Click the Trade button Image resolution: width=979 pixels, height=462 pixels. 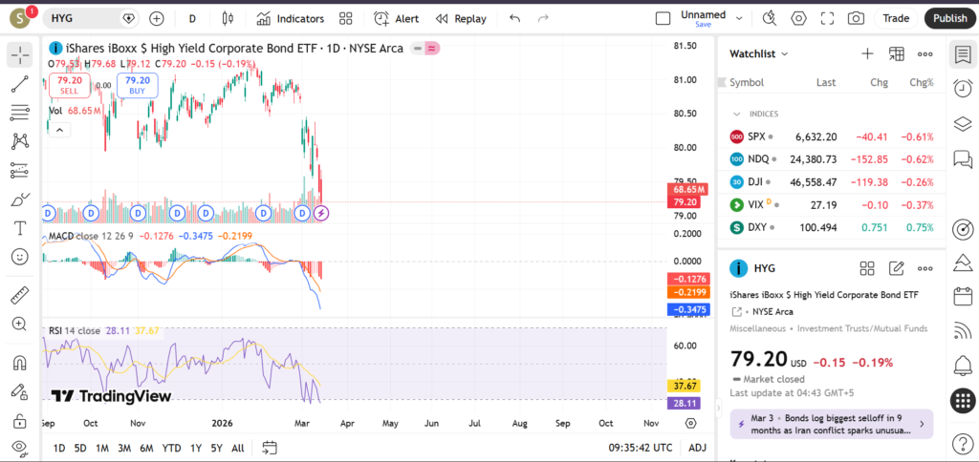click(896, 18)
